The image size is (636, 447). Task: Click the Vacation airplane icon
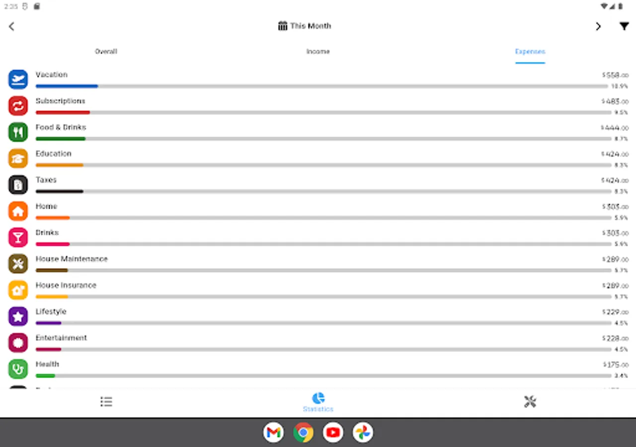click(x=18, y=79)
